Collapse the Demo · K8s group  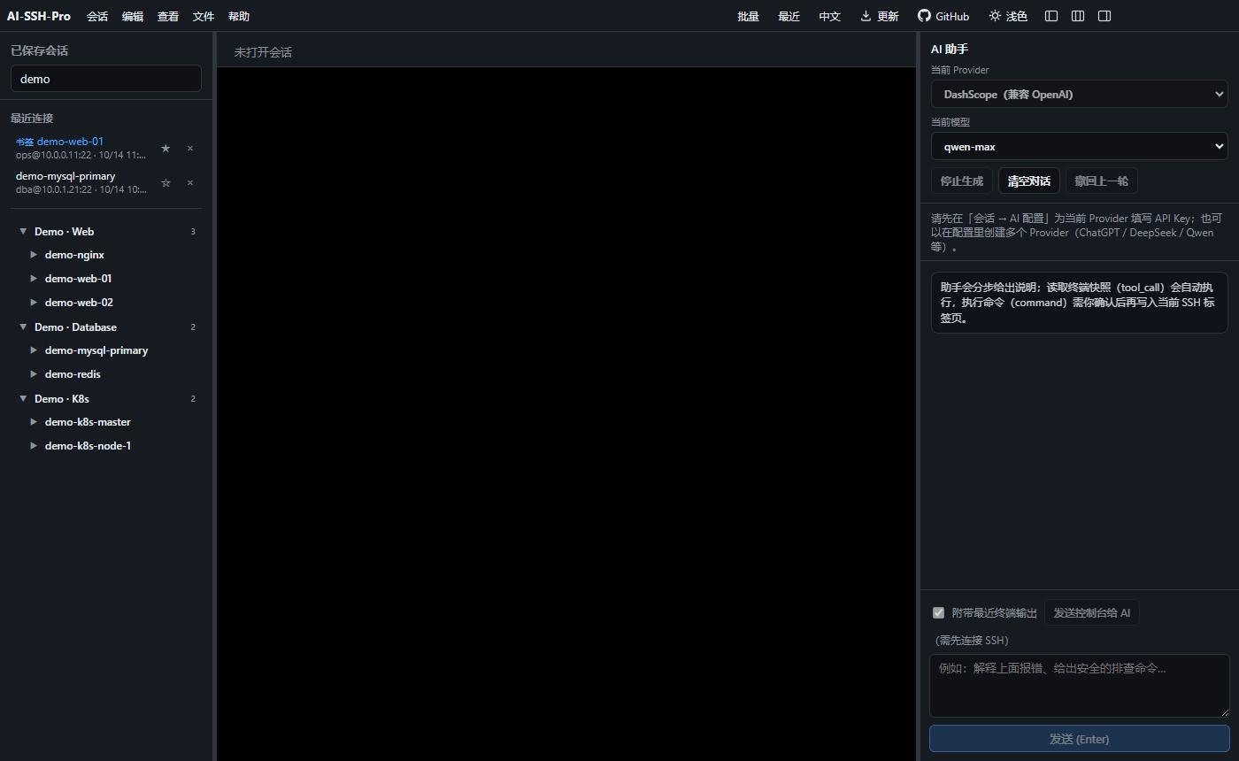pyautogui.click(x=23, y=398)
